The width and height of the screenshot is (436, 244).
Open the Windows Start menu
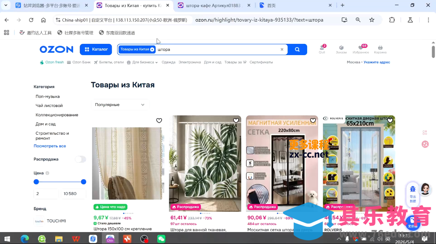point(7,239)
